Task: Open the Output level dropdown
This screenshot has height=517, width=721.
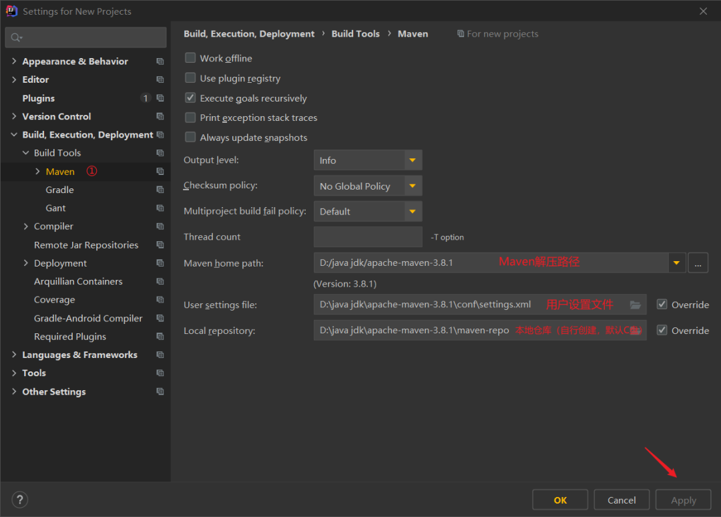Action: click(x=368, y=160)
